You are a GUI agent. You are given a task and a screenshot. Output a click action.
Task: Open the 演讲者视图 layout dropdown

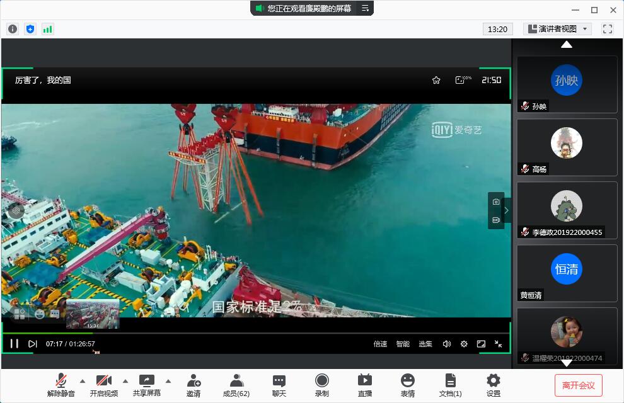557,29
